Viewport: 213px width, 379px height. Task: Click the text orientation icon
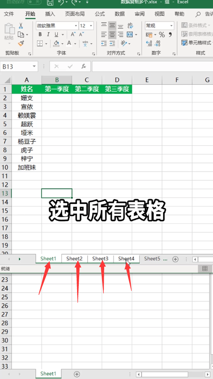(124, 44)
